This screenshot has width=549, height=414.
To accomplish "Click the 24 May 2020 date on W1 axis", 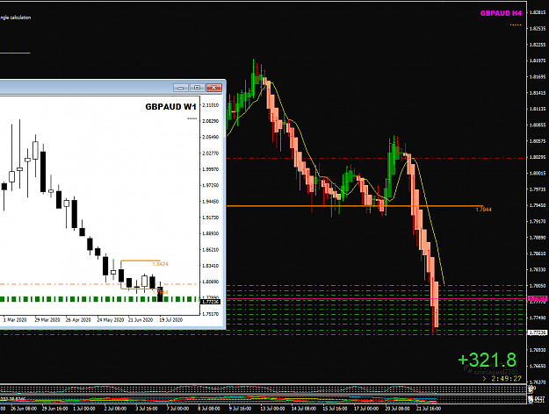I will [111, 320].
